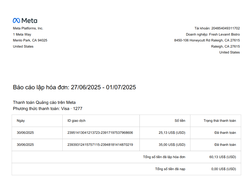Click the first Đã thanh toán status
Screen dimensions: 250x187
[225, 133]
